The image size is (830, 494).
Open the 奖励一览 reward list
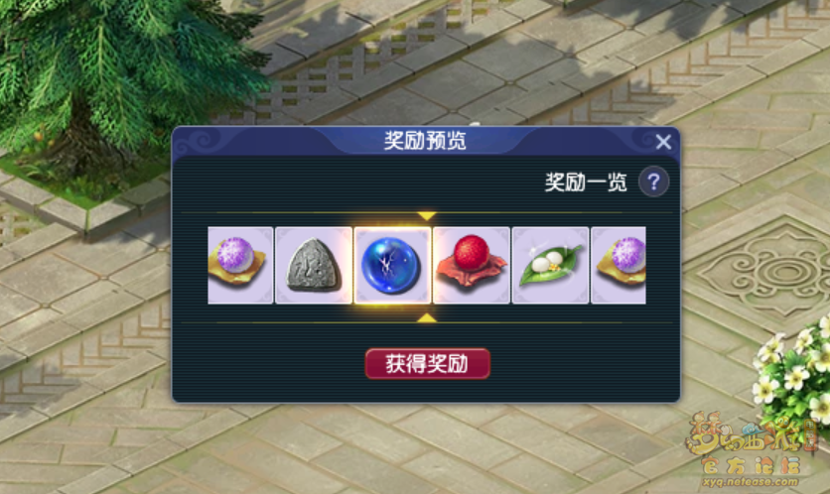pos(586,183)
